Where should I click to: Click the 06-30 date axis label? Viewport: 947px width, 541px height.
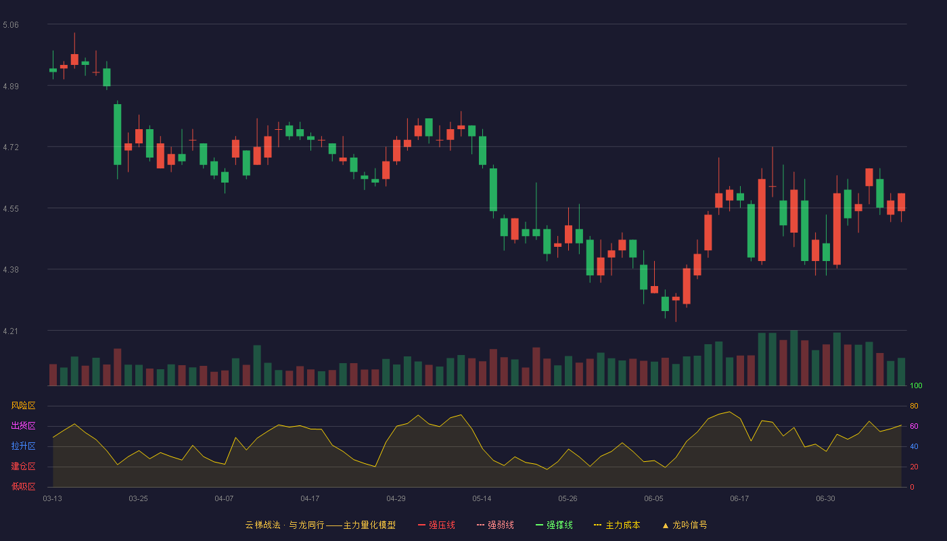[825, 498]
